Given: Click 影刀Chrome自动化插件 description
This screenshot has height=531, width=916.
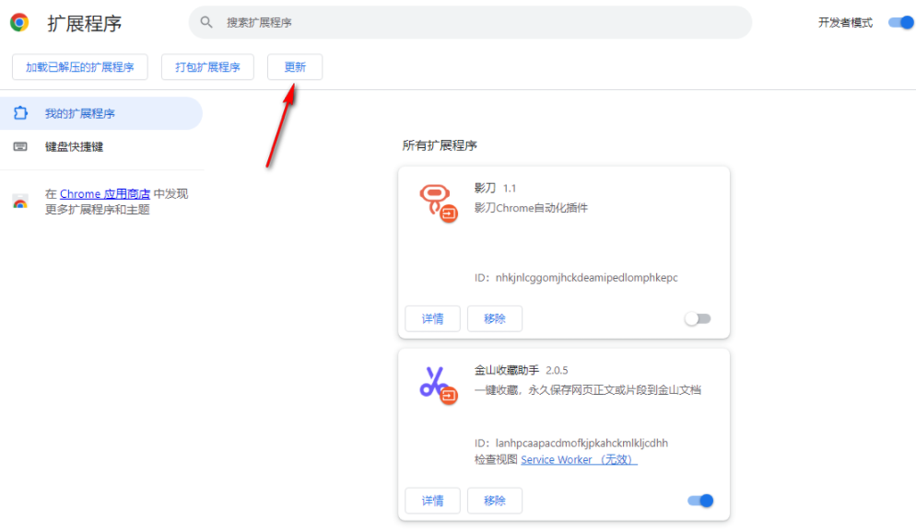Looking at the screenshot, I should (531, 208).
